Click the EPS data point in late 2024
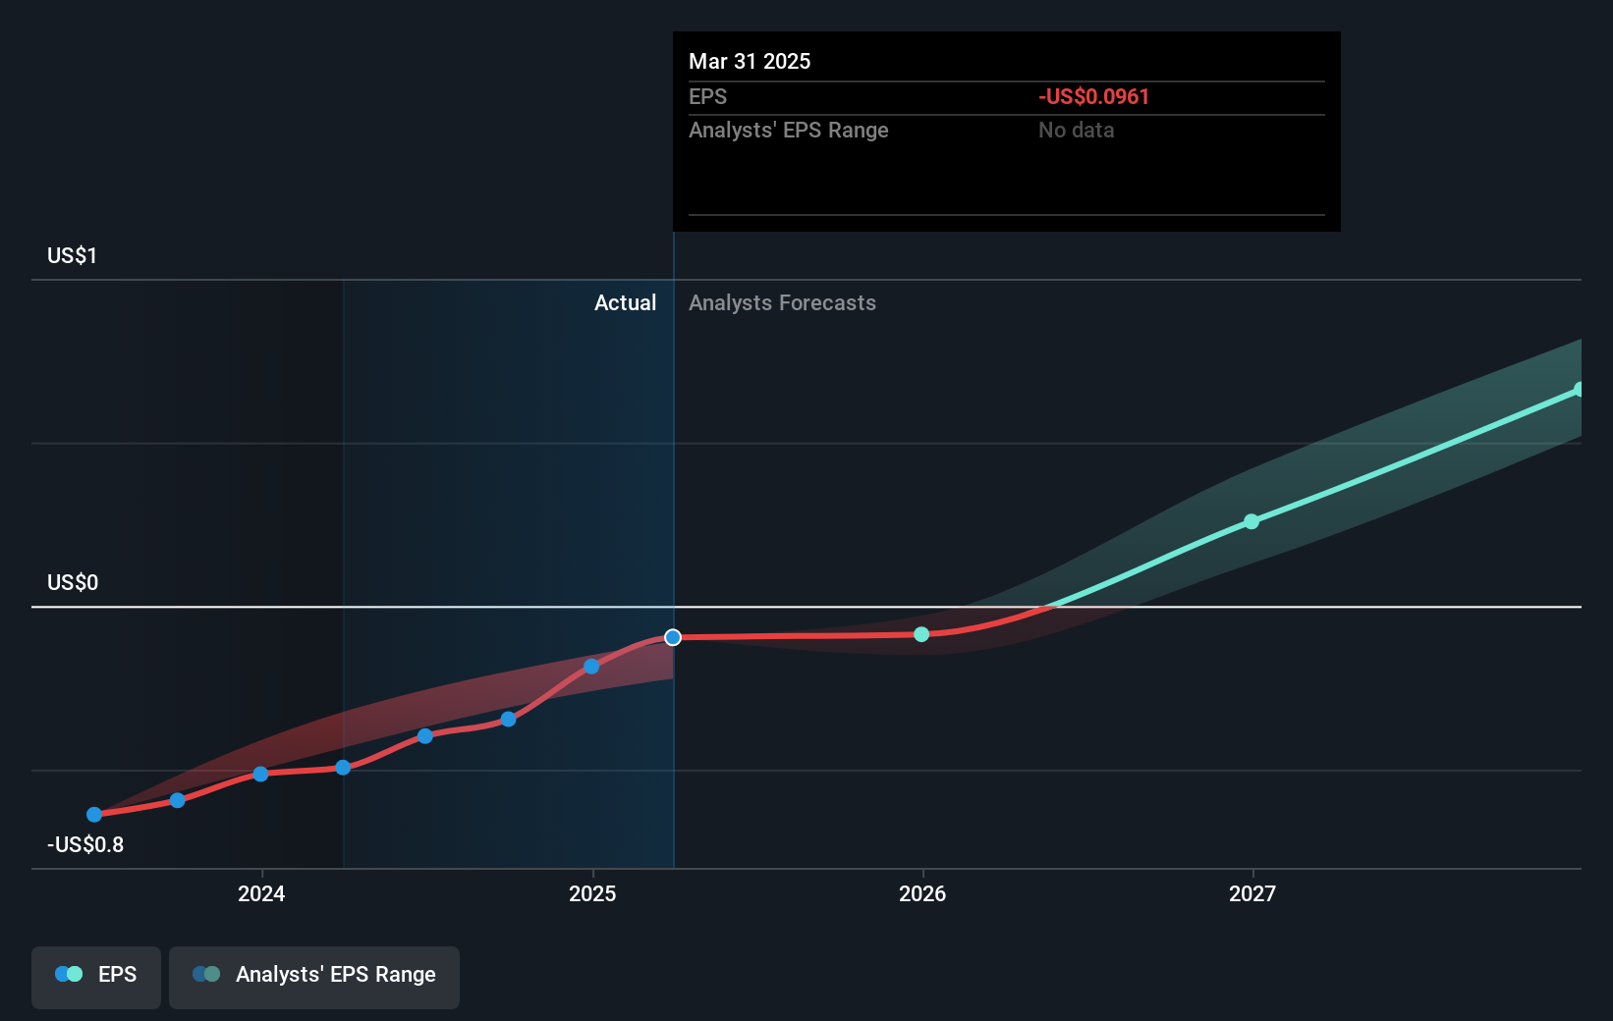 [508, 720]
